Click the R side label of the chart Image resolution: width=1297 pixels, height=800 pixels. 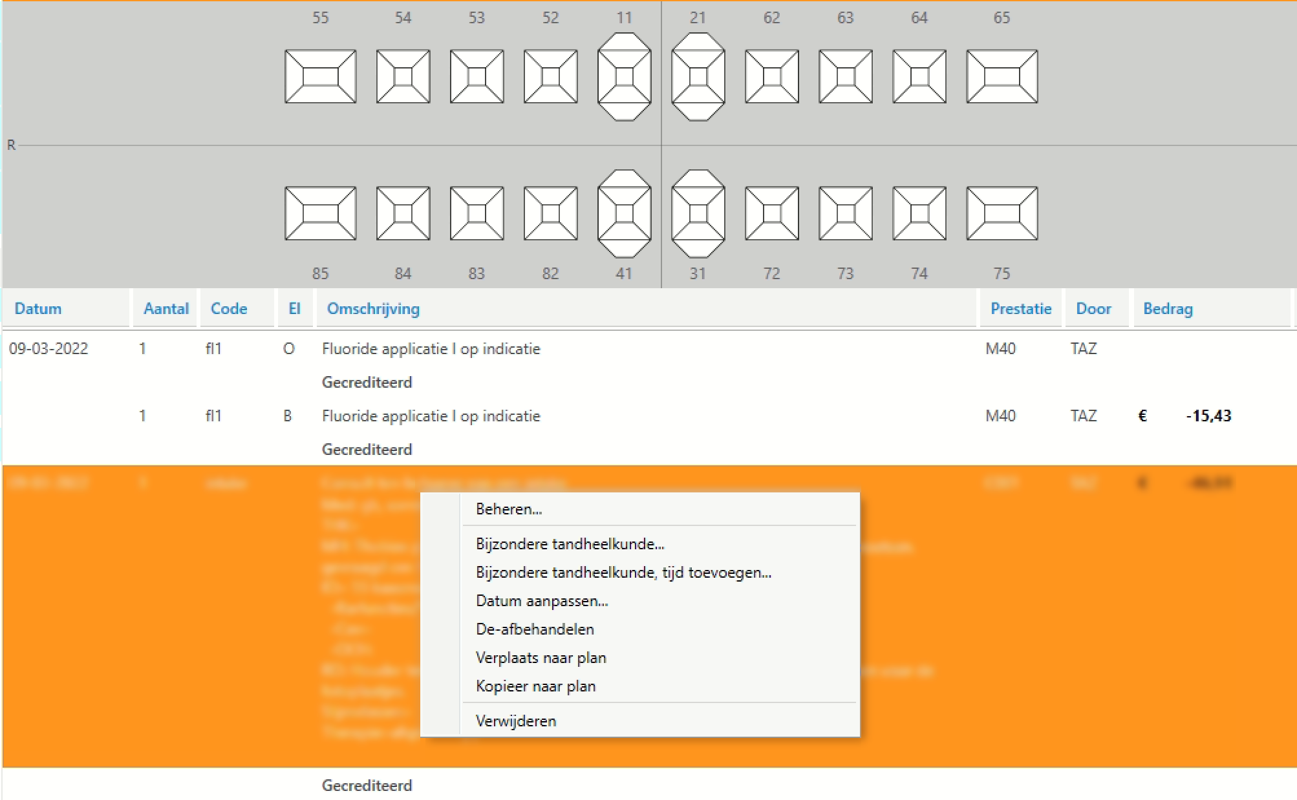pos(11,145)
